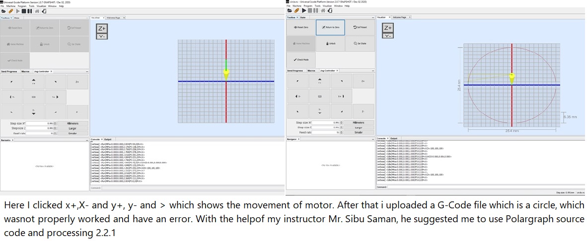This screenshot has height=241, width=587.
Task: Click Step size XY field in left window
Action: point(41,123)
